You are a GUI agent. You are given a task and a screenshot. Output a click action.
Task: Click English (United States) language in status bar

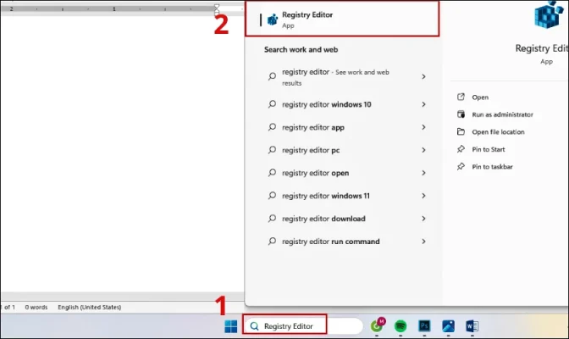[x=91, y=307]
